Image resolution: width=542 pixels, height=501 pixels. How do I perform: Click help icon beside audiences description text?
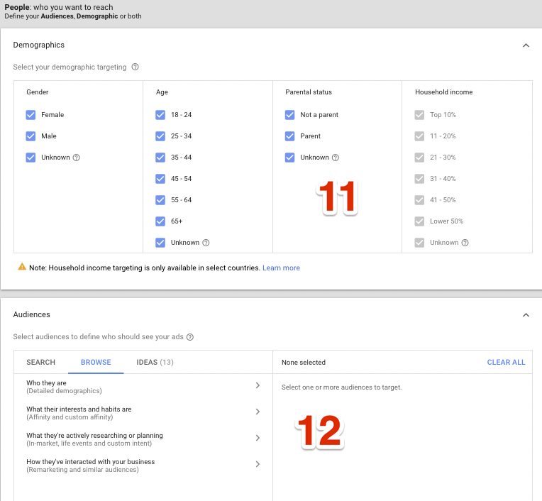(190, 337)
